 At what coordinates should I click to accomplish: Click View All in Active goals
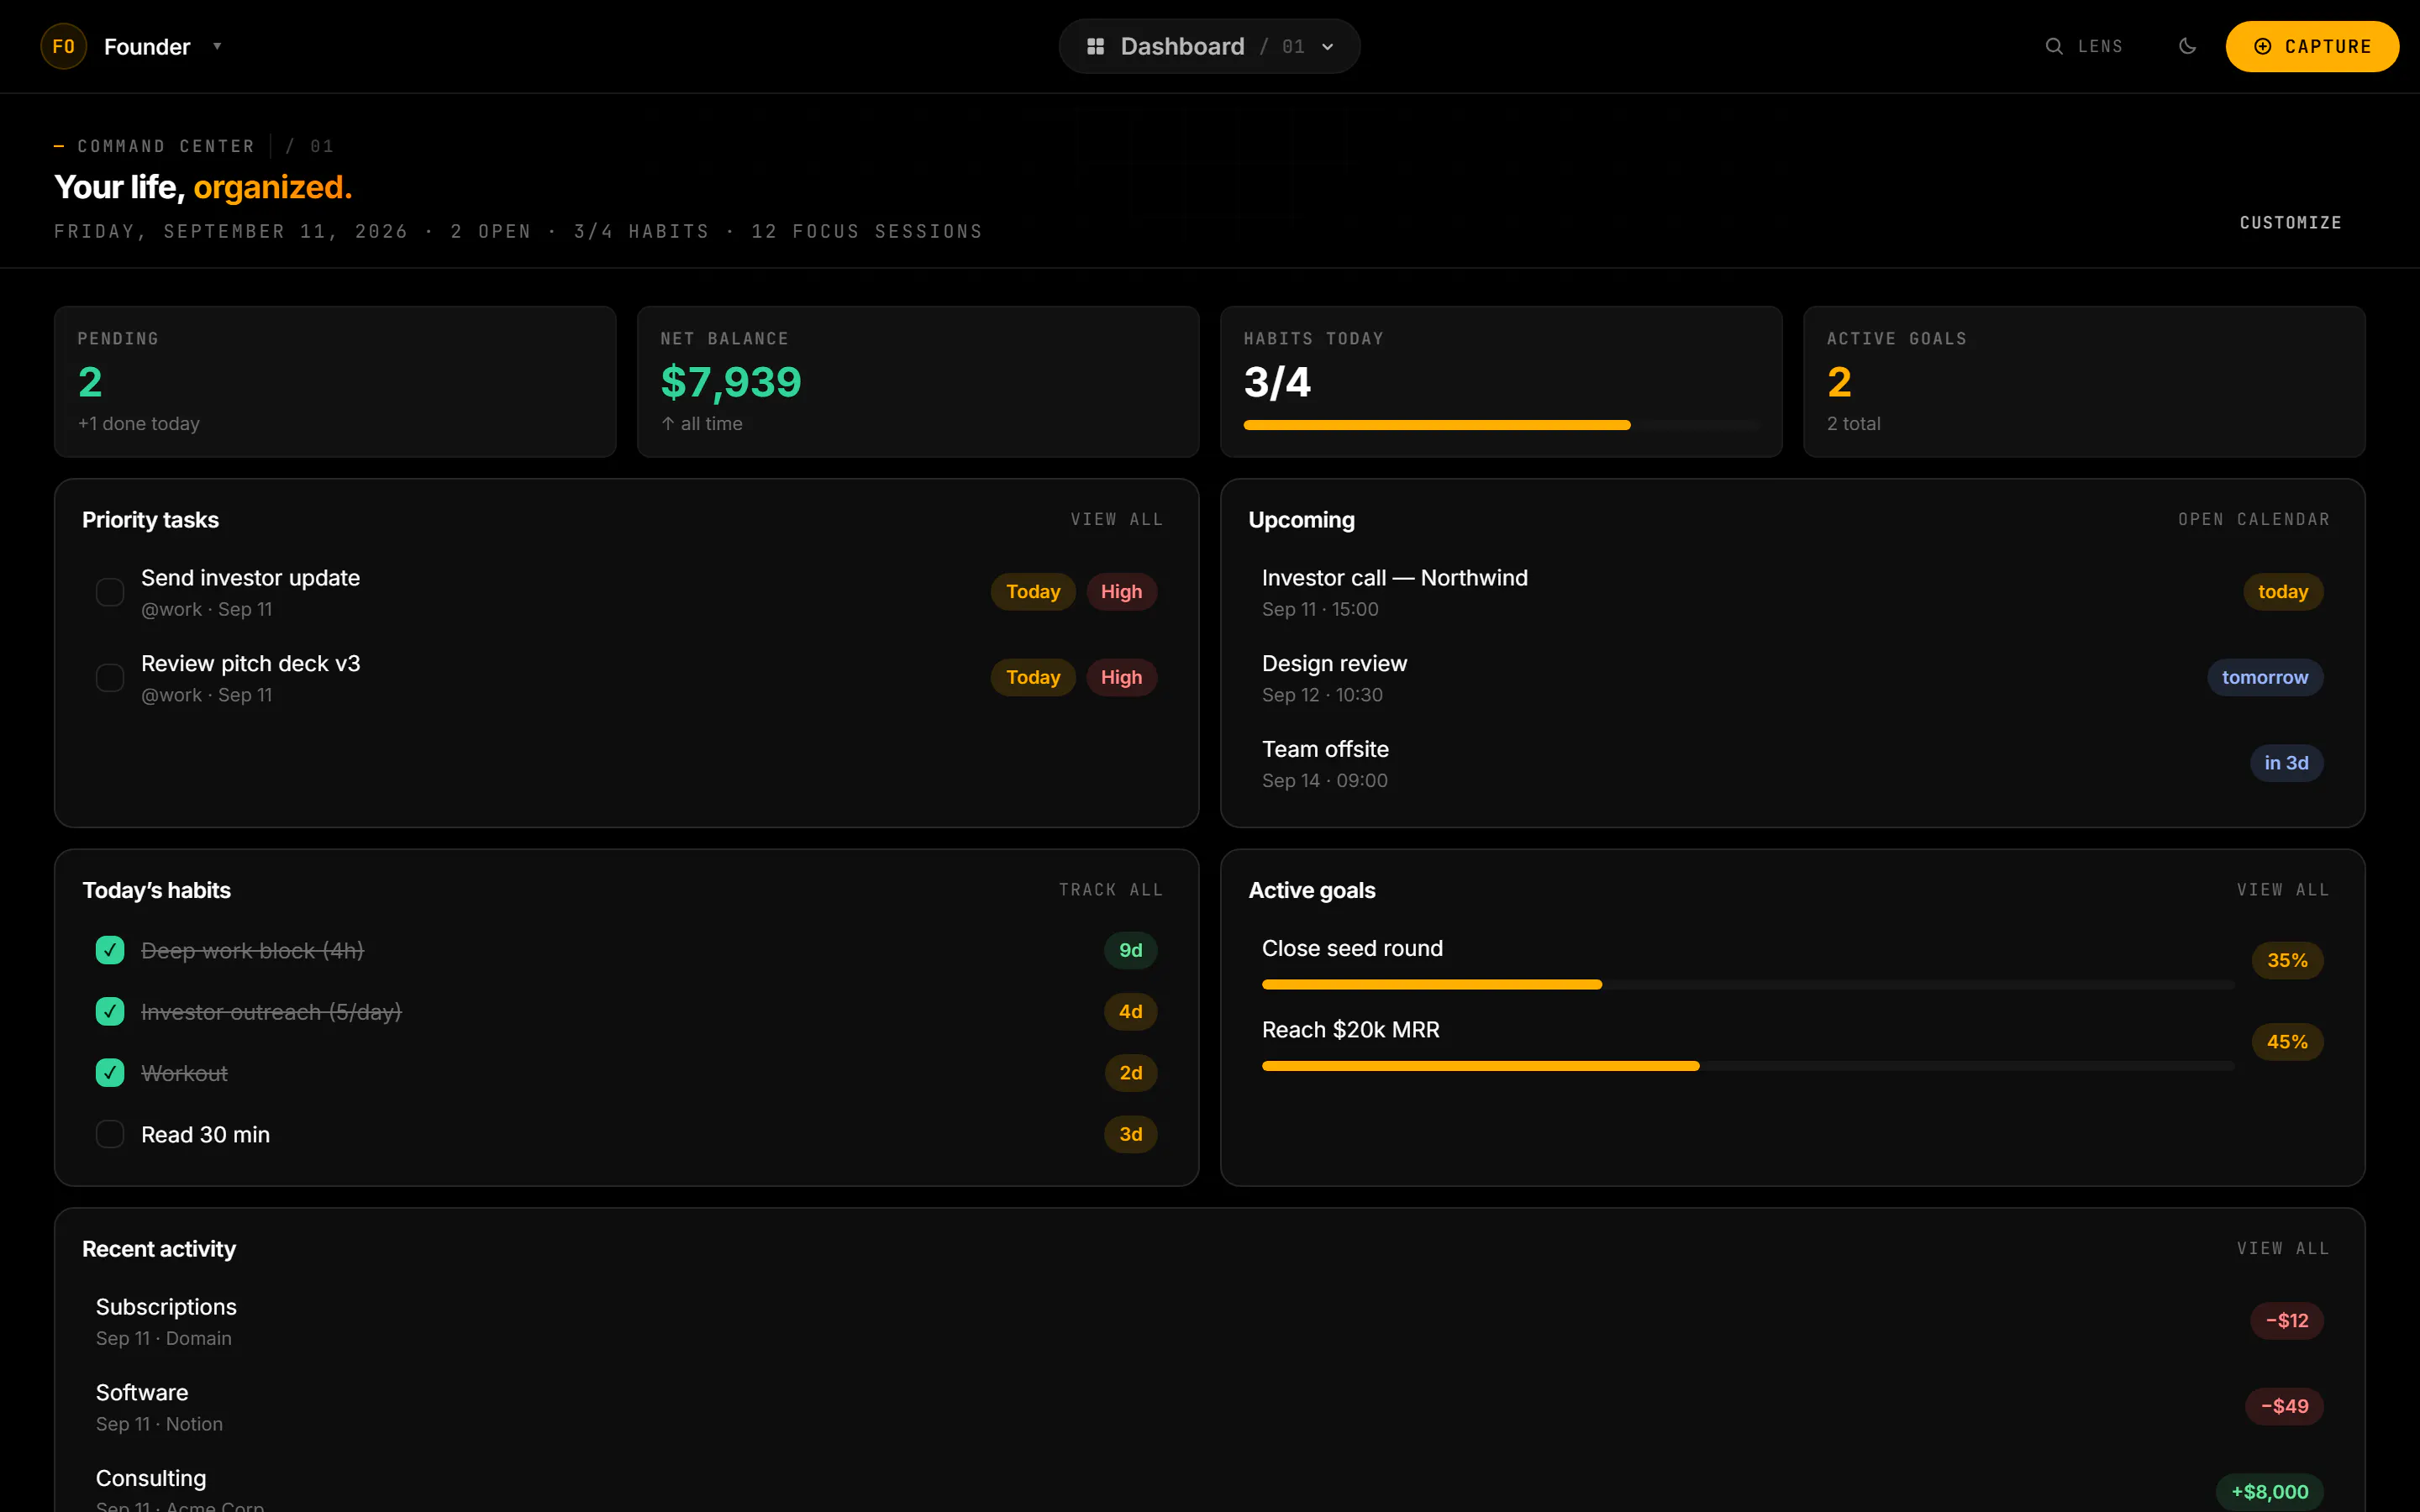pyautogui.click(x=2283, y=890)
